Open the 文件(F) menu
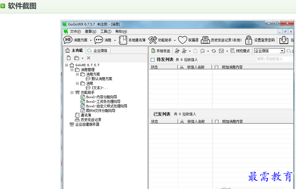Viewport: 296px width, 189px height. tap(75, 31)
